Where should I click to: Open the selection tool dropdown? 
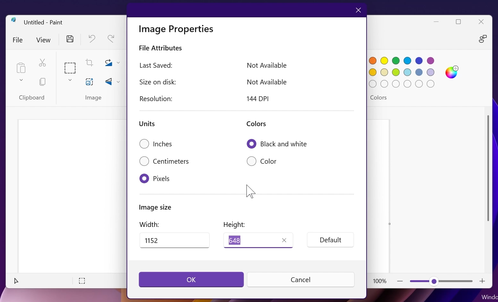click(70, 80)
